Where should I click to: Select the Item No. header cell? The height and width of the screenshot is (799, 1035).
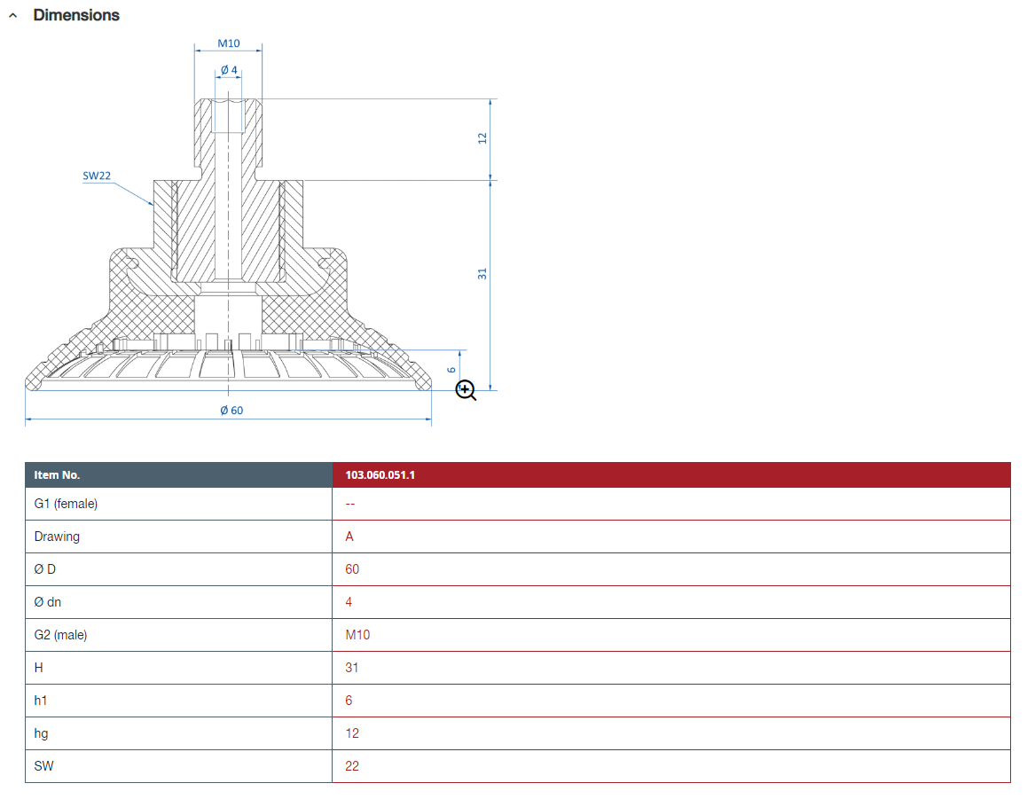coord(58,475)
